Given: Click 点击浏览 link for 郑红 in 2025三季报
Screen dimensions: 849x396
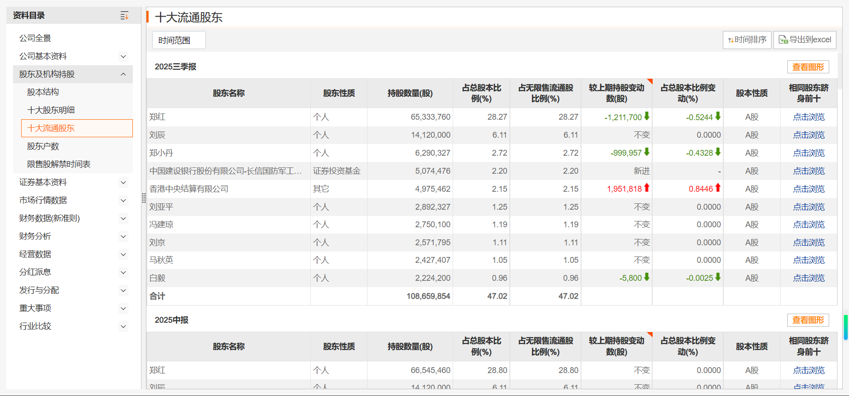Looking at the screenshot, I should click(808, 117).
